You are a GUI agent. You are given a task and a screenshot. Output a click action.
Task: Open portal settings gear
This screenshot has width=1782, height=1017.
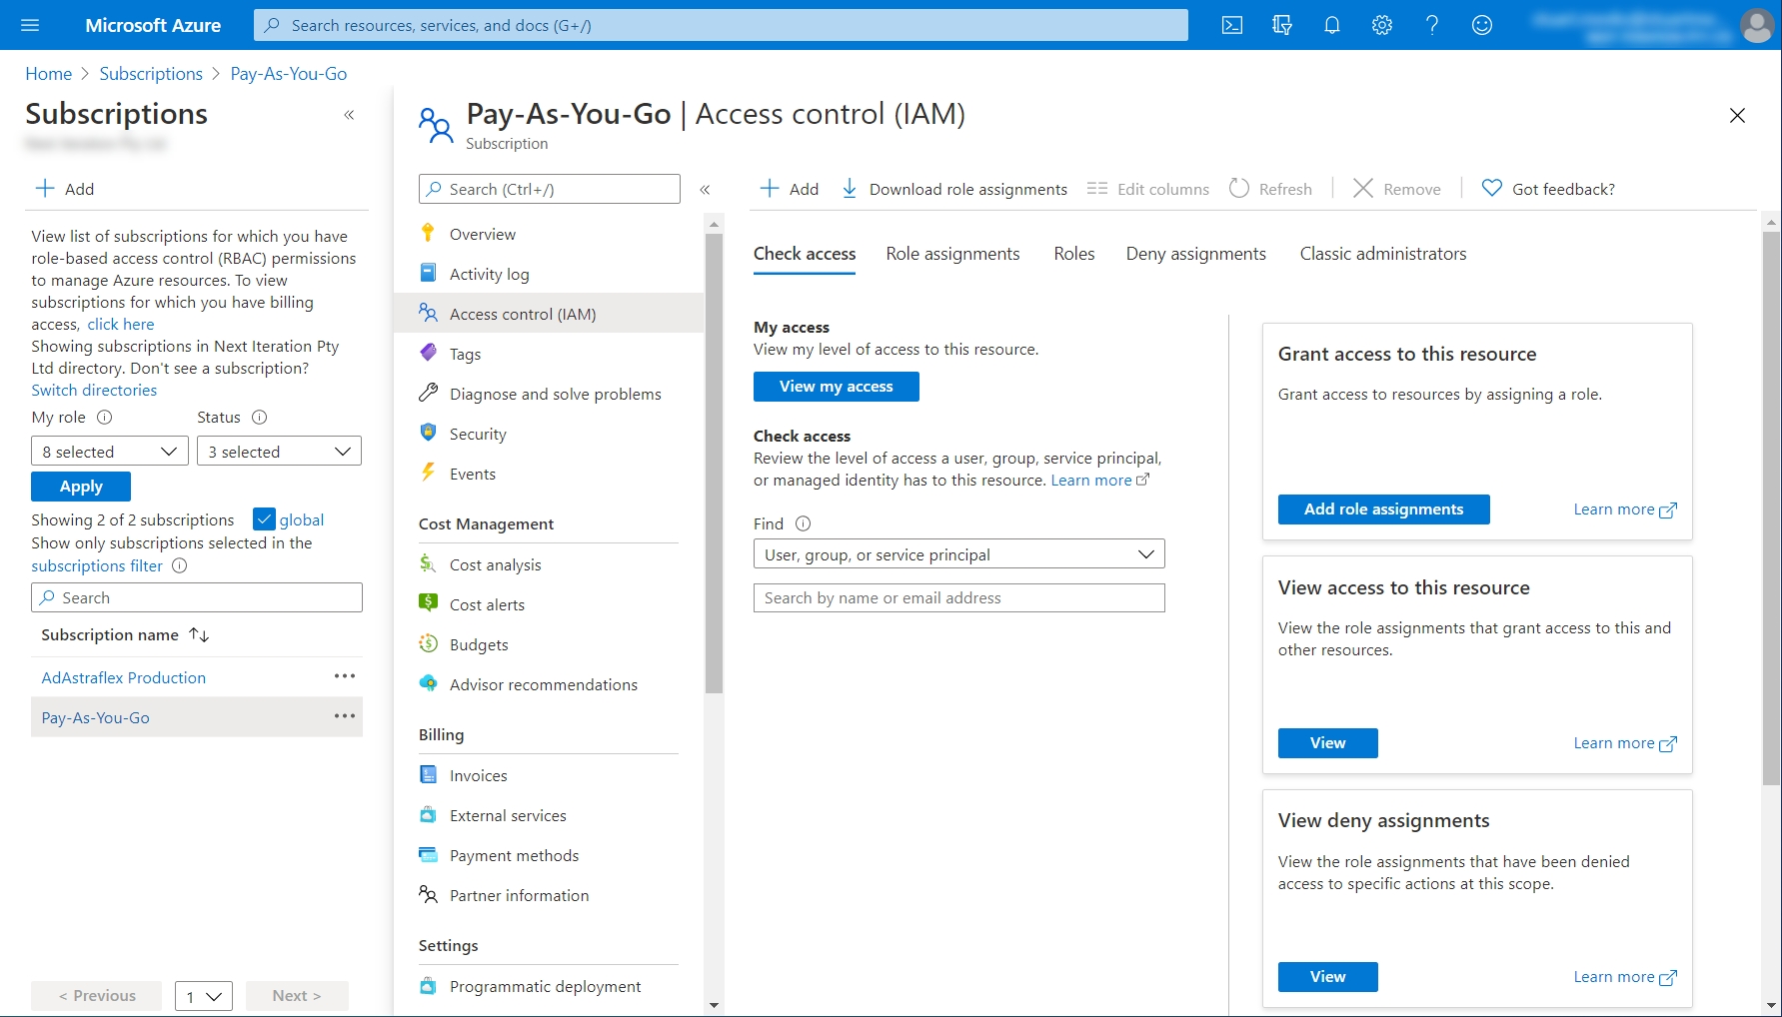pos(1382,25)
